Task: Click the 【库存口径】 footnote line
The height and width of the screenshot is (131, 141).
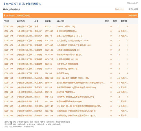Action: pyautogui.click(x=37, y=122)
